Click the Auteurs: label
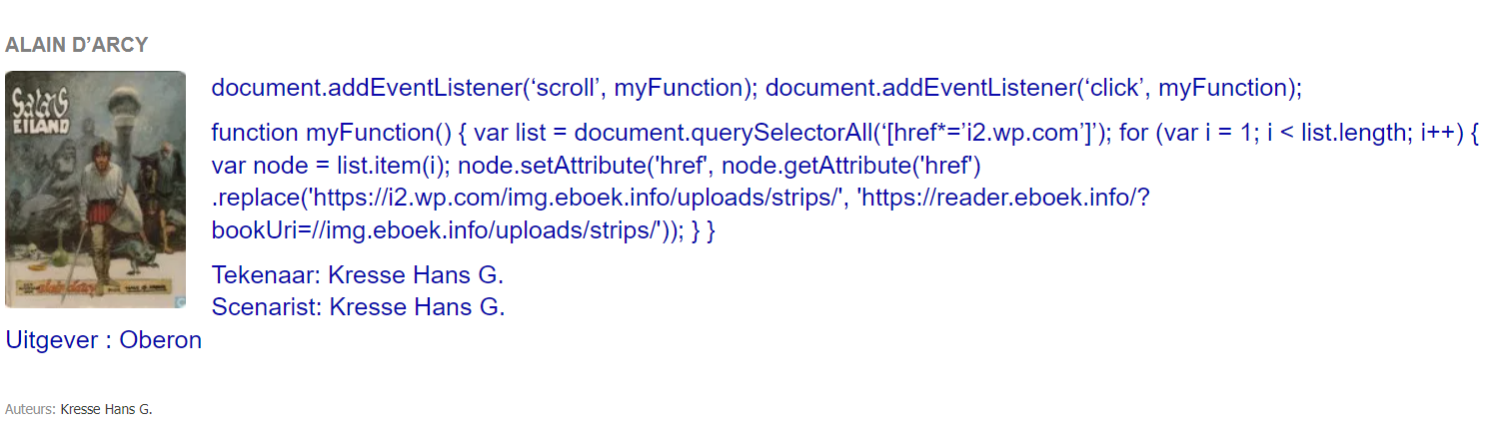This screenshot has height=430, width=1492. (31, 409)
